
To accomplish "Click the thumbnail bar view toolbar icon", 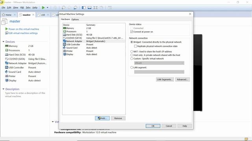I will [89, 7].
